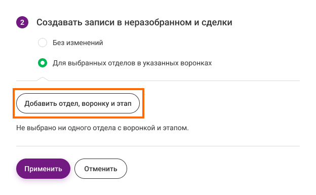Select the green 'Для выбранных отделов' radio circle
The height and width of the screenshot is (195, 316).
click(x=43, y=63)
